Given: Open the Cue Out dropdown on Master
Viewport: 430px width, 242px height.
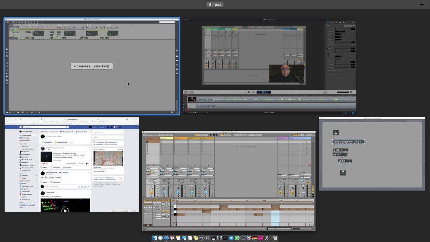Looking at the screenshot, I should 305,174.
